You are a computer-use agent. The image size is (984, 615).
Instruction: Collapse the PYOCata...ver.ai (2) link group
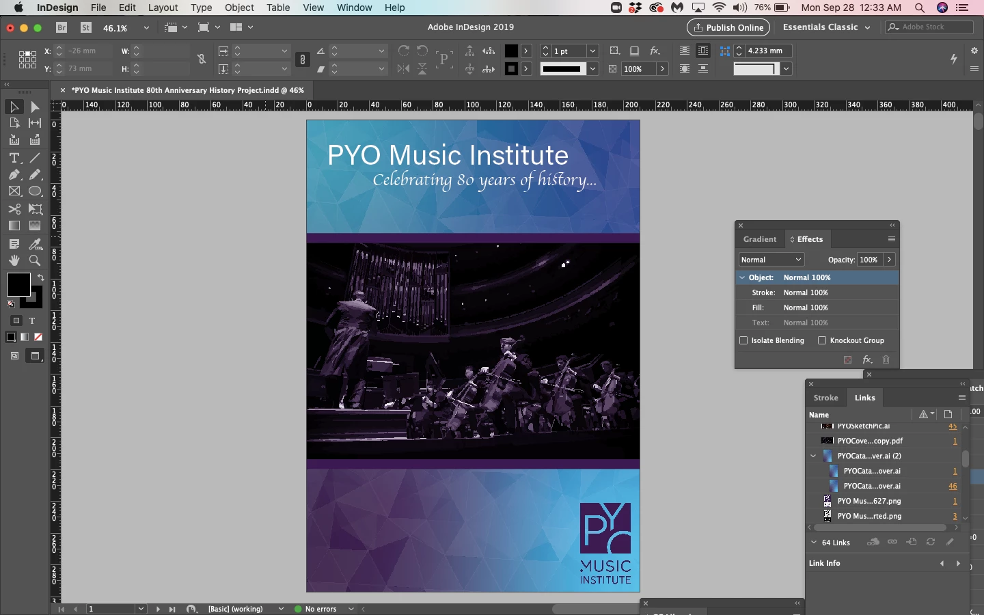pos(813,456)
